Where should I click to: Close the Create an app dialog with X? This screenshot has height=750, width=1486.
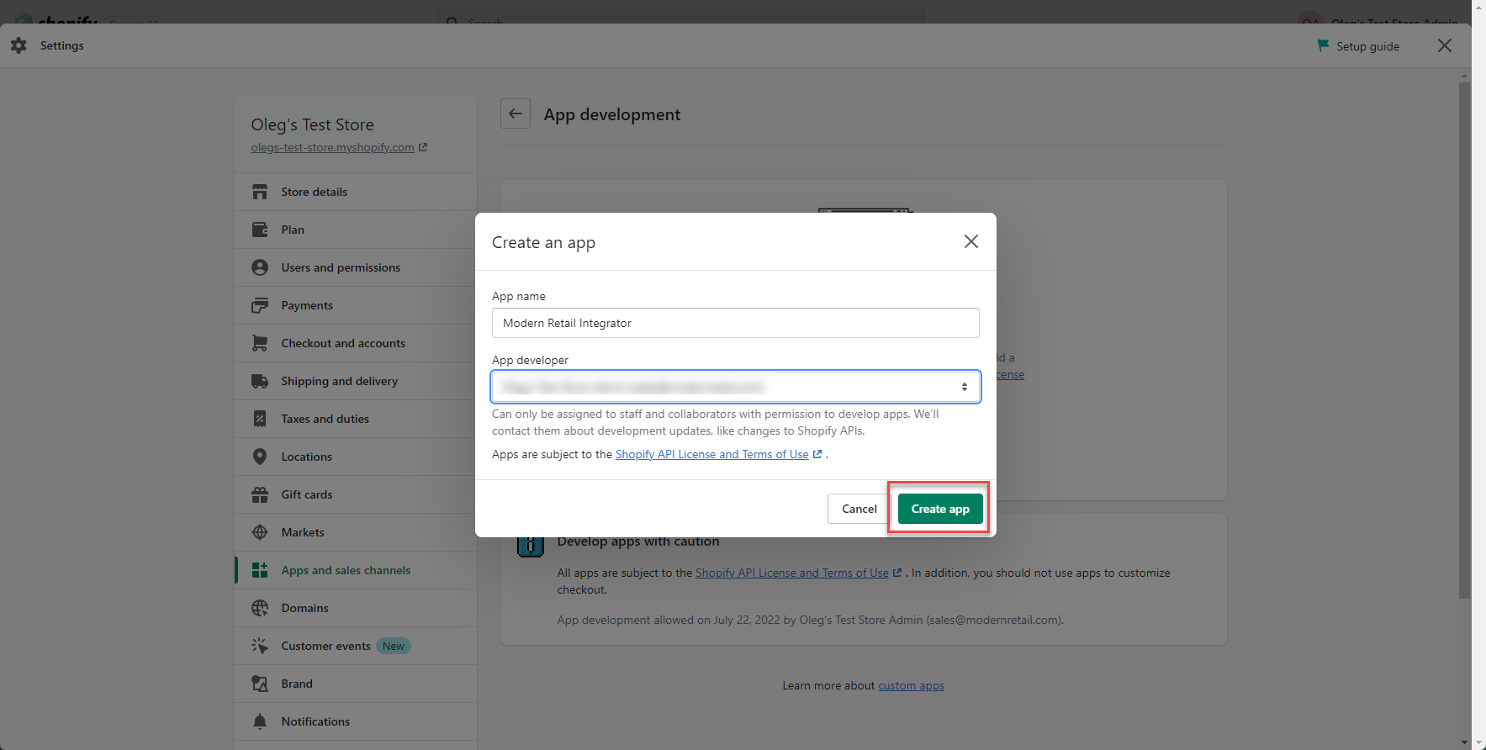coord(971,241)
